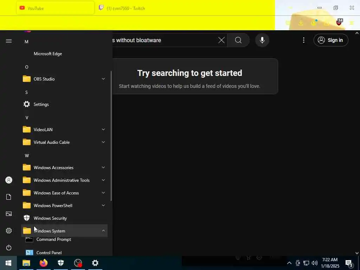
Task: Click the volume speaker tray icon
Action: (x=315, y=263)
